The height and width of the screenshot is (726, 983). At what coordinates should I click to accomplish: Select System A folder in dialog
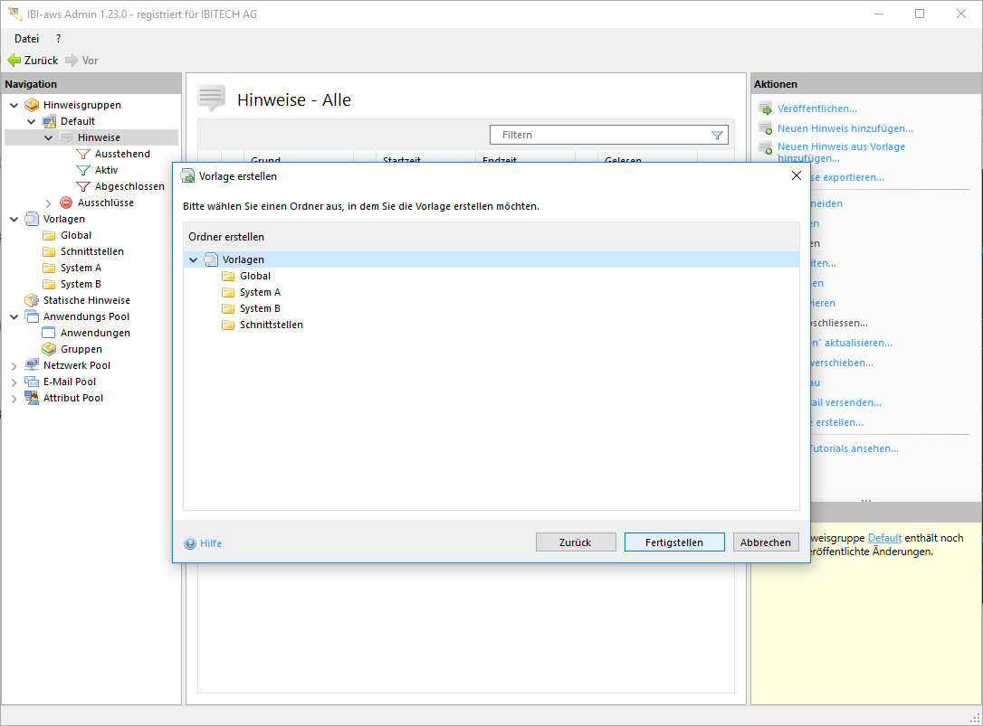(x=260, y=292)
